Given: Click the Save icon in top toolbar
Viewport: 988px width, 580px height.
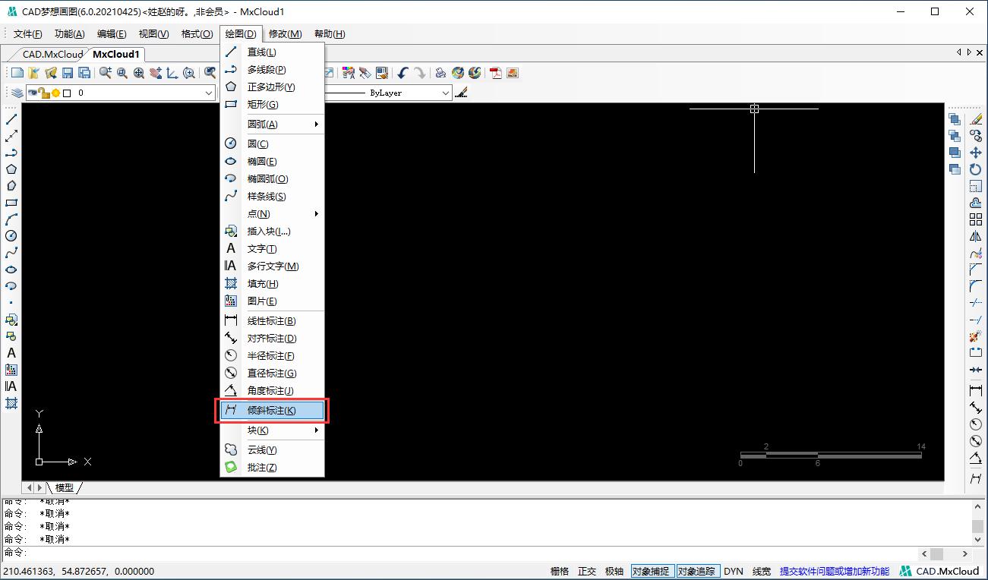Looking at the screenshot, I should 68,73.
